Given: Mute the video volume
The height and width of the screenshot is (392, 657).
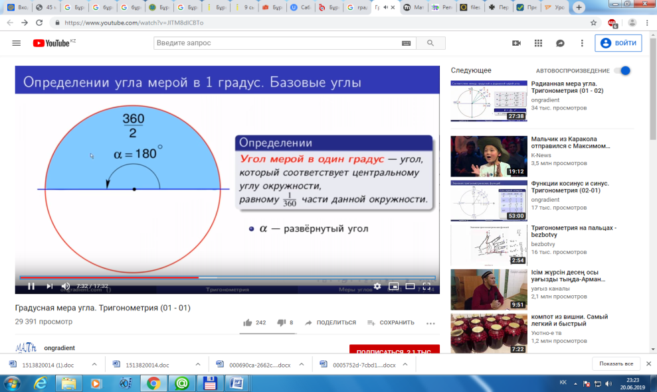Looking at the screenshot, I should tap(66, 286).
